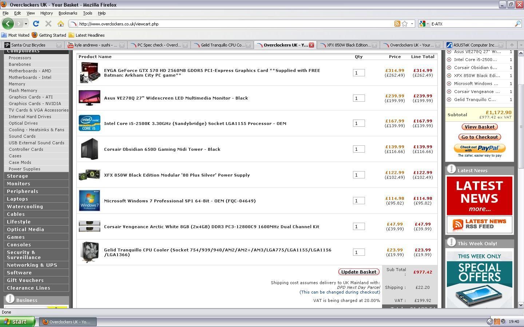The width and height of the screenshot is (524, 327).
Task: Remove Corsair Obsidian from the mini basket
Action: coord(449,68)
